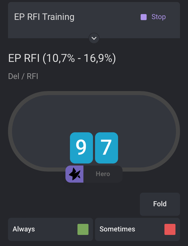Click the Hero star avatar icon
188x246 pixels.
[74, 174]
